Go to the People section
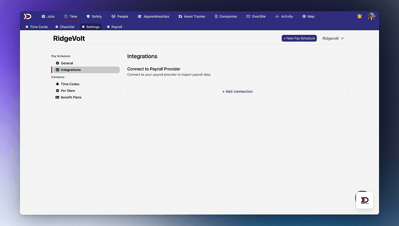Image resolution: width=399 pixels, height=226 pixels. coord(120,16)
